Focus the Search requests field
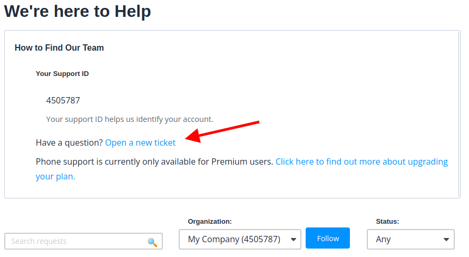The width and height of the screenshot is (469, 257). pos(76,241)
